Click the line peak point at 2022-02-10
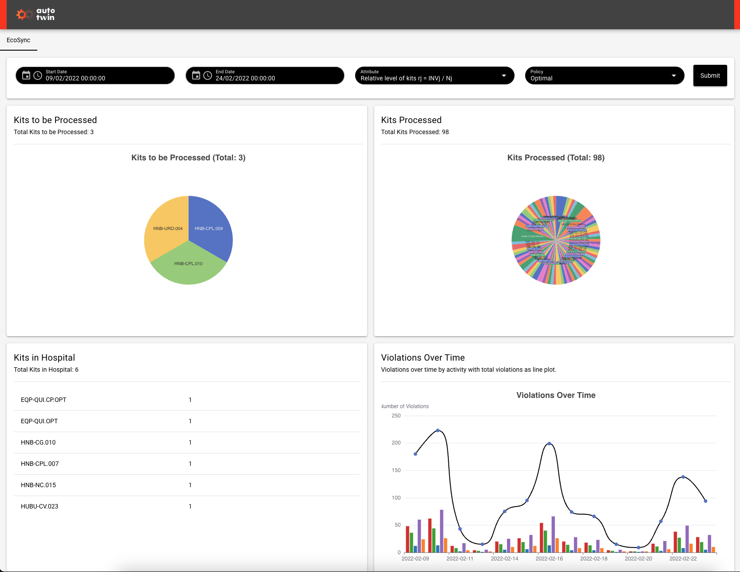Viewport: 740px width, 572px height. pos(438,430)
